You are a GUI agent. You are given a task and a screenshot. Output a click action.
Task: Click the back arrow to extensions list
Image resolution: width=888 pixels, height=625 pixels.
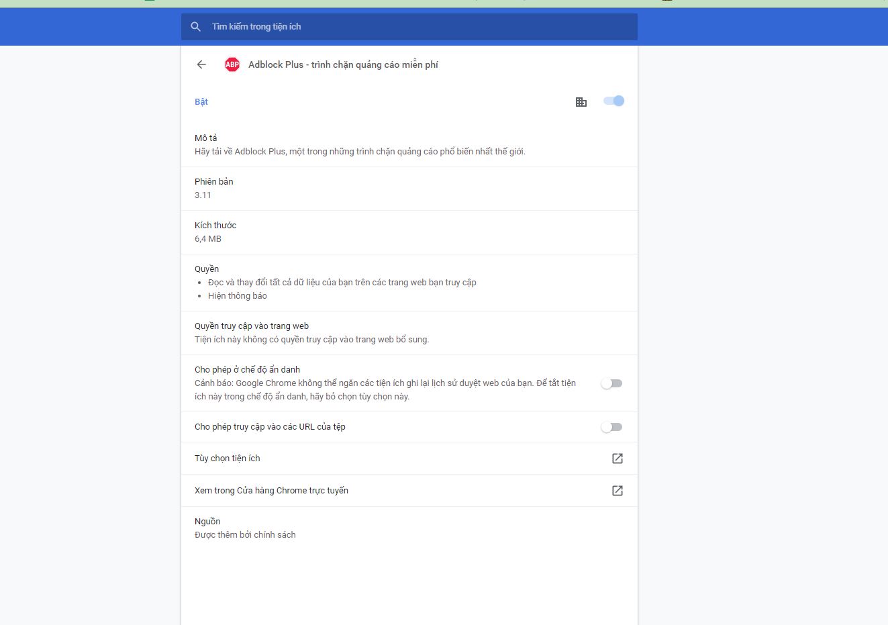tap(201, 64)
